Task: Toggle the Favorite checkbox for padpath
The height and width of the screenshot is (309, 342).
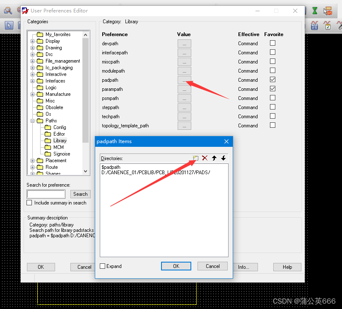Action: (272, 80)
